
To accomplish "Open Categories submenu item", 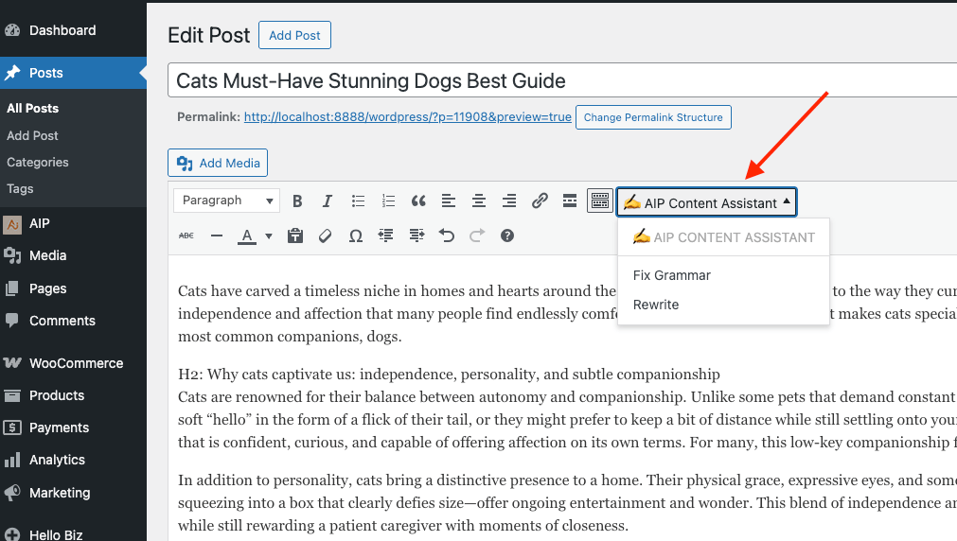I will point(38,163).
